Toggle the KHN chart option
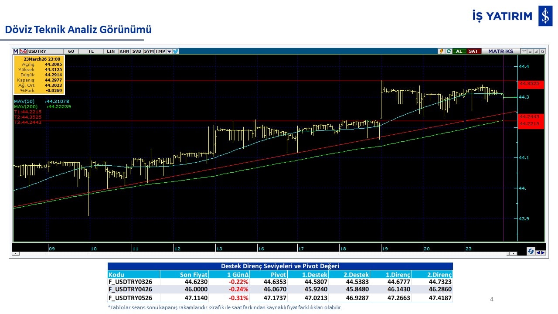 coord(124,51)
